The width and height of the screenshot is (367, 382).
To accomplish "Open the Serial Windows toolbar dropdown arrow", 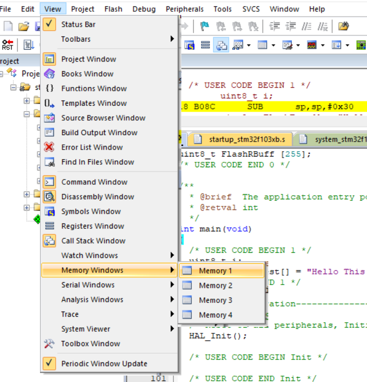I will (x=298, y=45).
